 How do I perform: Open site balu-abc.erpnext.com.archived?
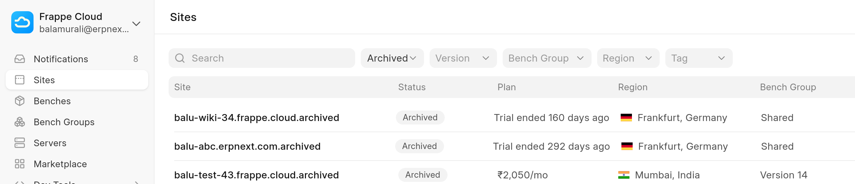pos(247,146)
